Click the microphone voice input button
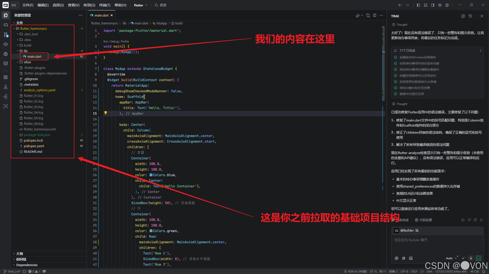The height and width of the screenshot is (274, 489). pyautogui.click(x=471, y=258)
